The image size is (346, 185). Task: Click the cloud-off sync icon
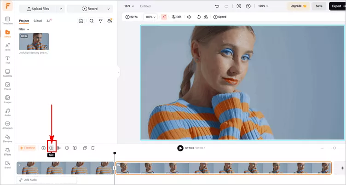coord(110,21)
